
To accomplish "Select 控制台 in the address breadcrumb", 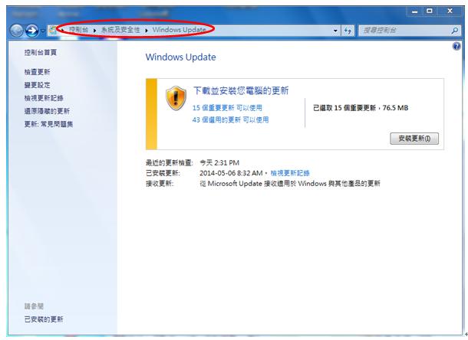I will pyautogui.click(x=78, y=30).
